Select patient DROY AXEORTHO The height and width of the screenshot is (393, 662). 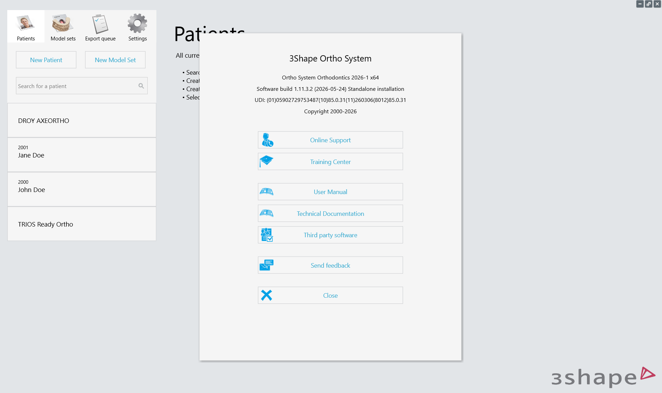(82, 120)
